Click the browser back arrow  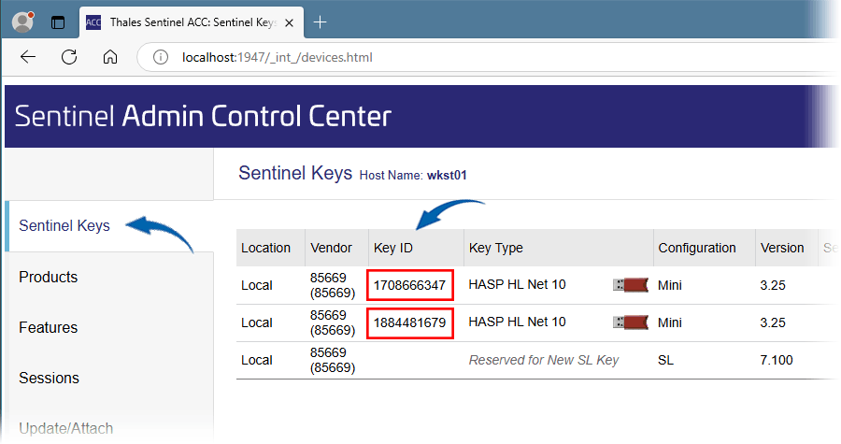click(28, 57)
